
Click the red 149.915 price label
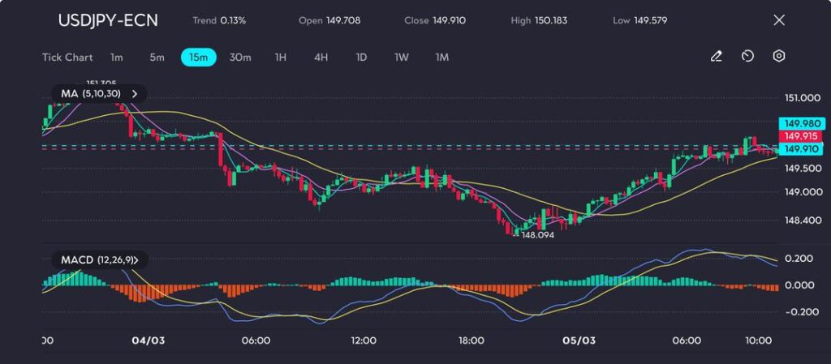click(801, 136)
